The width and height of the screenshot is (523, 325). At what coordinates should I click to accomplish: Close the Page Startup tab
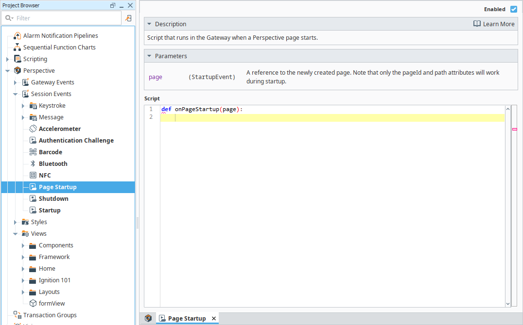click(x=214, y=318)
